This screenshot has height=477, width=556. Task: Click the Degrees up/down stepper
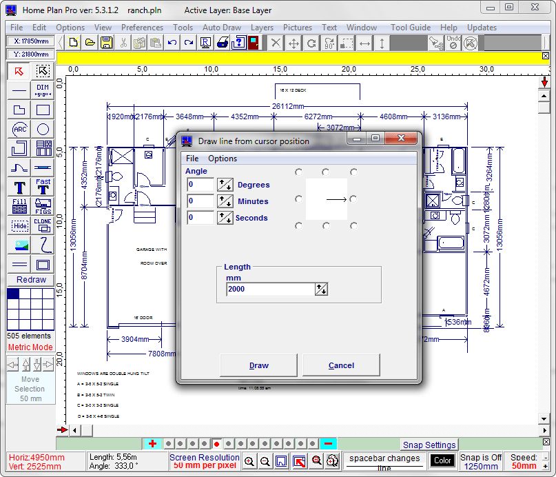click(x=225, y=185)
